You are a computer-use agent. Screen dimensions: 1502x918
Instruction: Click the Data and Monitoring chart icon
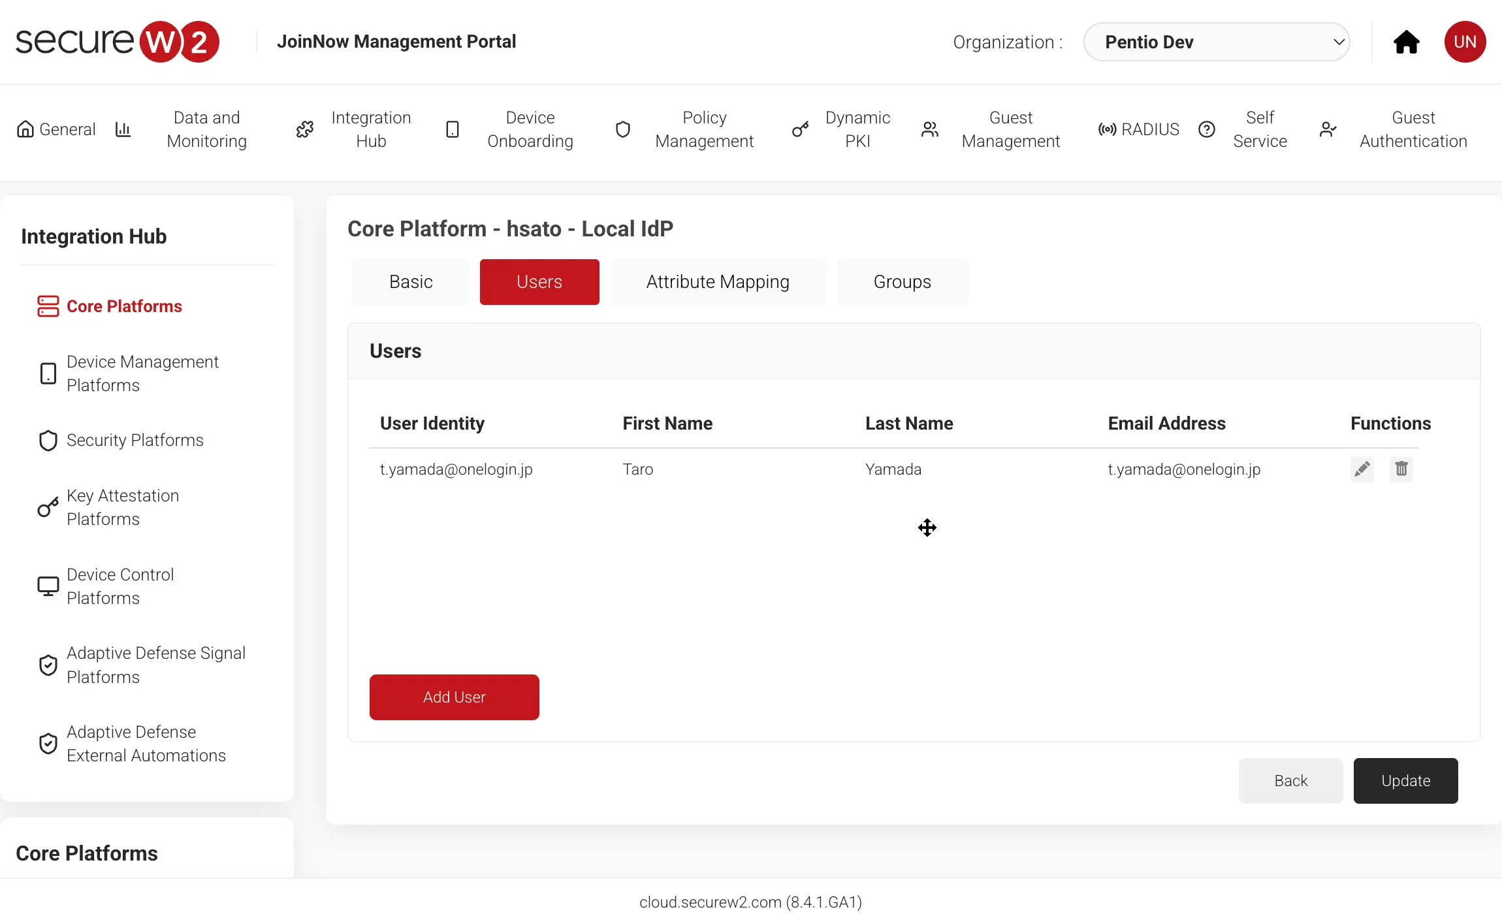click(x=123, y=129)
